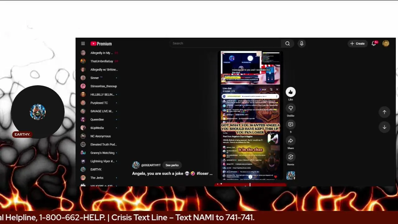Open the Create upload button
This screenshot has height=224, width=398.
point(357,44)
